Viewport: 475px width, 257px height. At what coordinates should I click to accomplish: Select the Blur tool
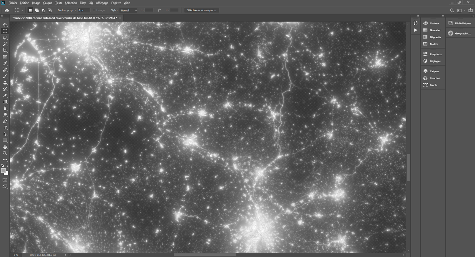(5, 108)
